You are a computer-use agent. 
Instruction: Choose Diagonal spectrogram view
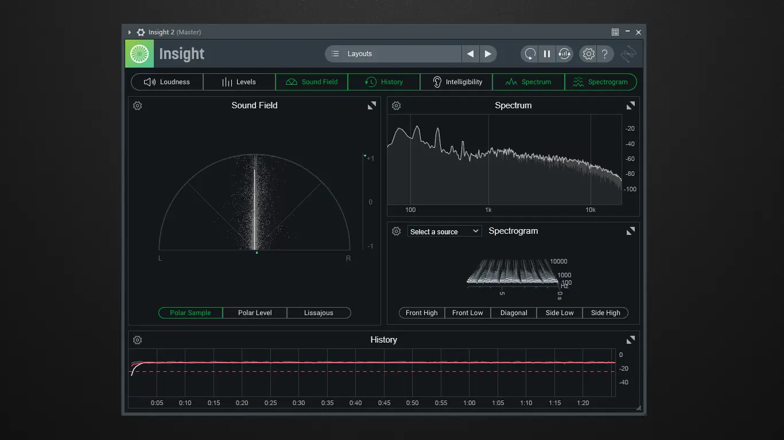pyautogui.click(x=514, y=313)
